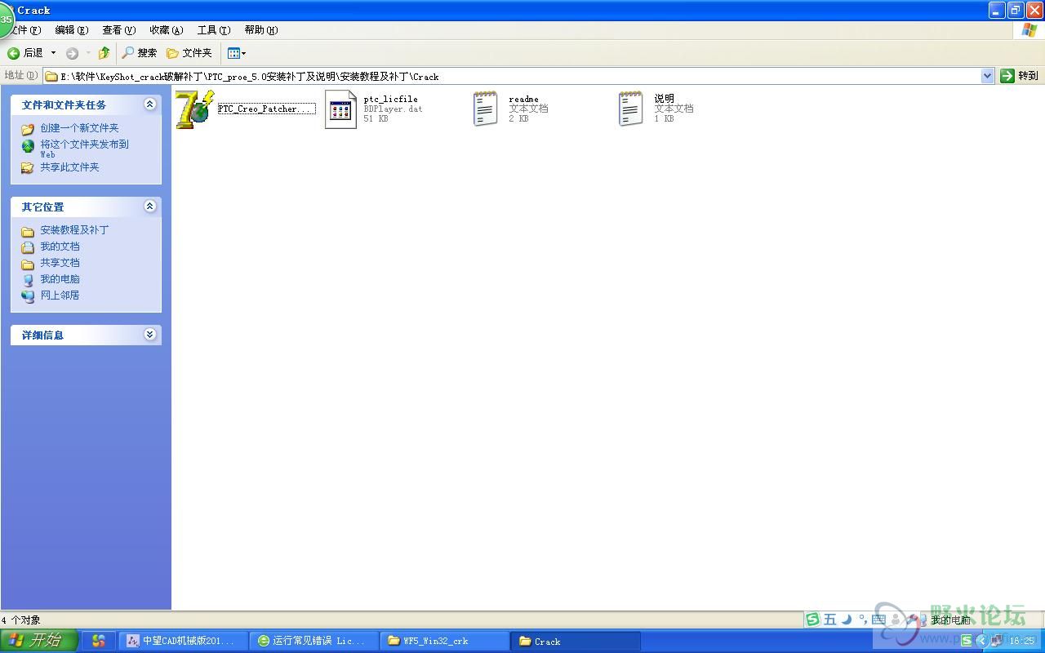Switch to 运行常见错误 taskbar window
Viewport: 1045px width, 653px height.
click(x=314, y=642)
